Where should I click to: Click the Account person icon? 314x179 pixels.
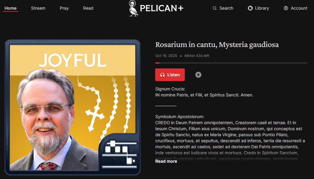pos(286,8)
